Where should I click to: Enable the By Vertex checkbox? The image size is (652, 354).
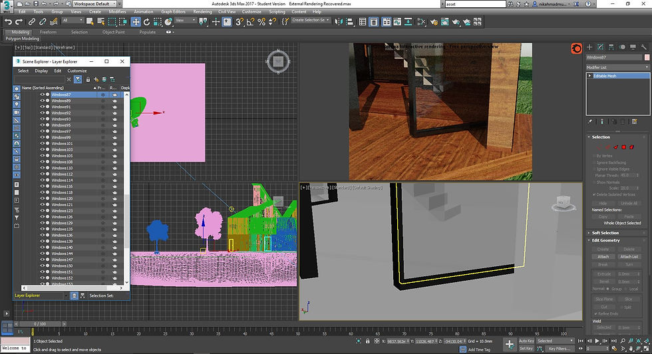[x=593, y=156]
